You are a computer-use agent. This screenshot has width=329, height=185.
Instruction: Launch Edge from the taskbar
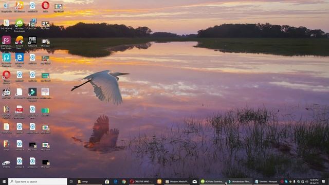[x=115, y=181]
